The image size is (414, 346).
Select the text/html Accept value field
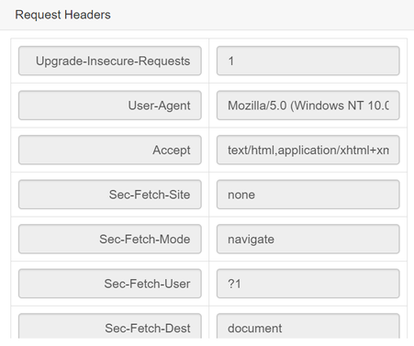pos(308,150)
